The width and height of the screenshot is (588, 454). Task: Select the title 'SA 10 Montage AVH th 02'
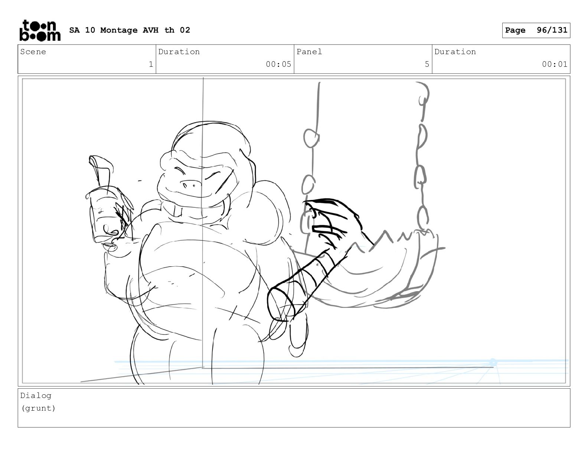(130, 30)
